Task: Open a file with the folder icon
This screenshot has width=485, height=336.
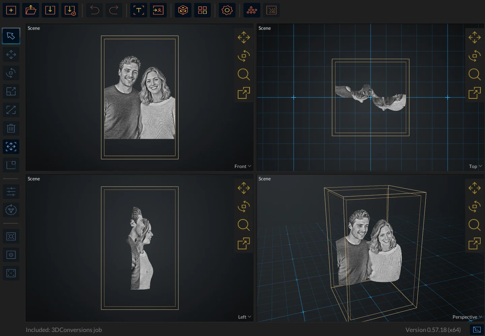Action: pyautogui.click(x=31, y=10)
